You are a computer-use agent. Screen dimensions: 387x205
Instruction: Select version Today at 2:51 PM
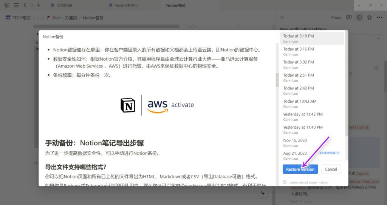tap(312, 77)
